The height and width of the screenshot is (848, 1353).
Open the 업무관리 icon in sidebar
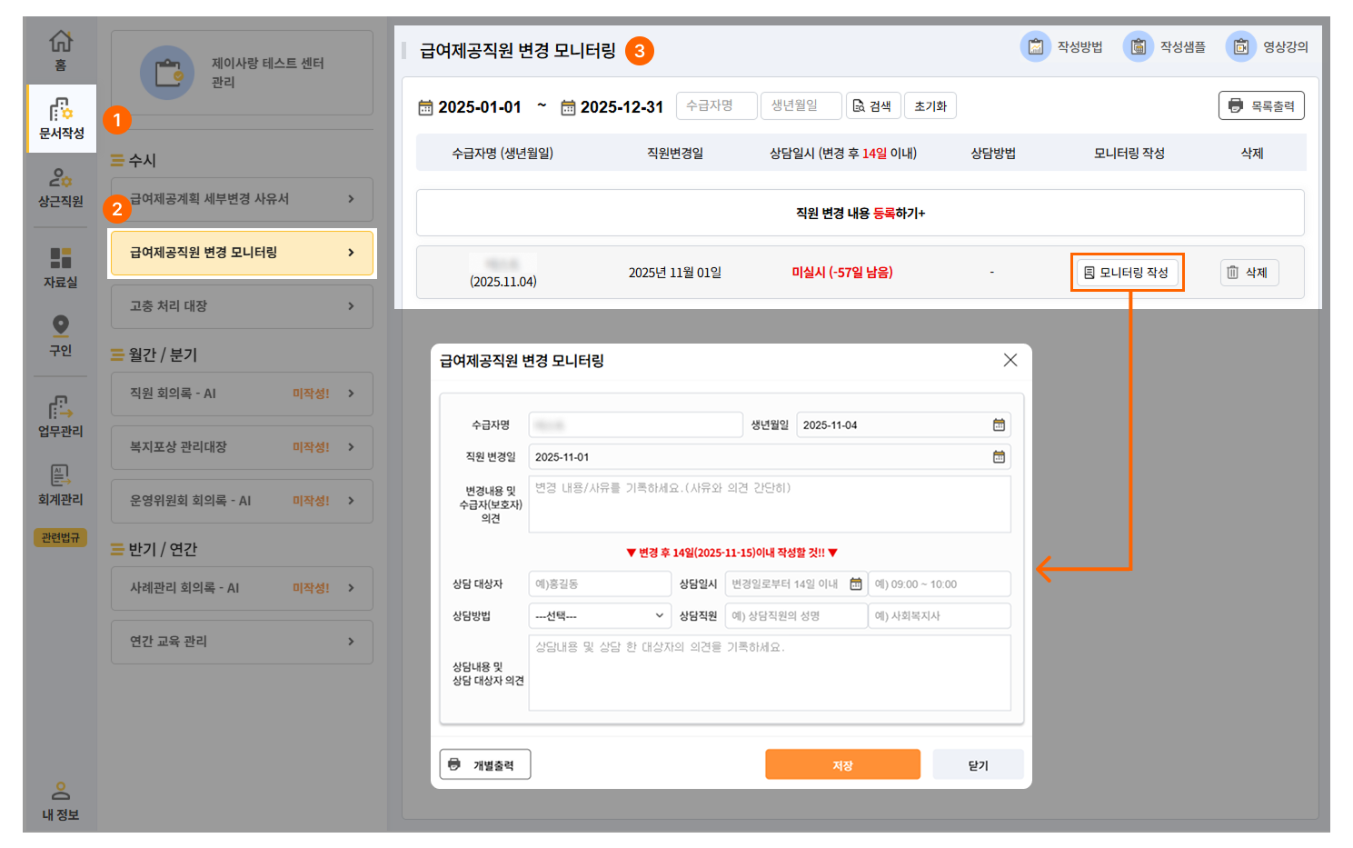(x=61, y=408)
